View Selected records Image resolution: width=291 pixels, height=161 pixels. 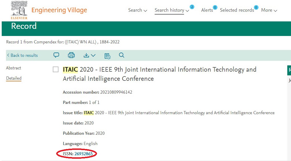point(237,10)
